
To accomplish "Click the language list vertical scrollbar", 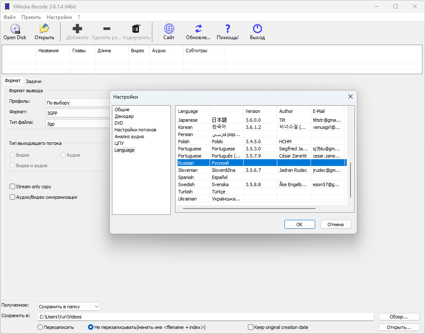I will [351, 180].
